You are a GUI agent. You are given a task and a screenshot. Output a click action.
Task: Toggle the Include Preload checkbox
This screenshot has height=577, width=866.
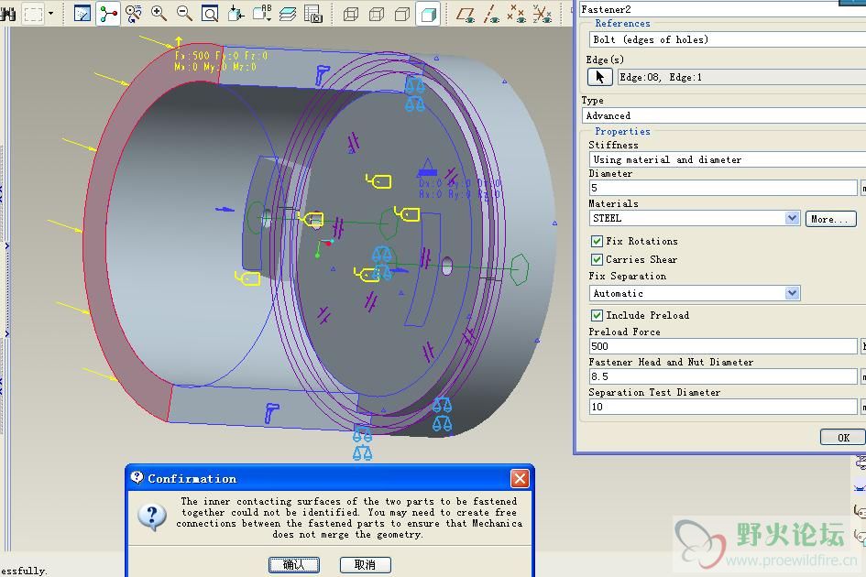click(597, 315)
